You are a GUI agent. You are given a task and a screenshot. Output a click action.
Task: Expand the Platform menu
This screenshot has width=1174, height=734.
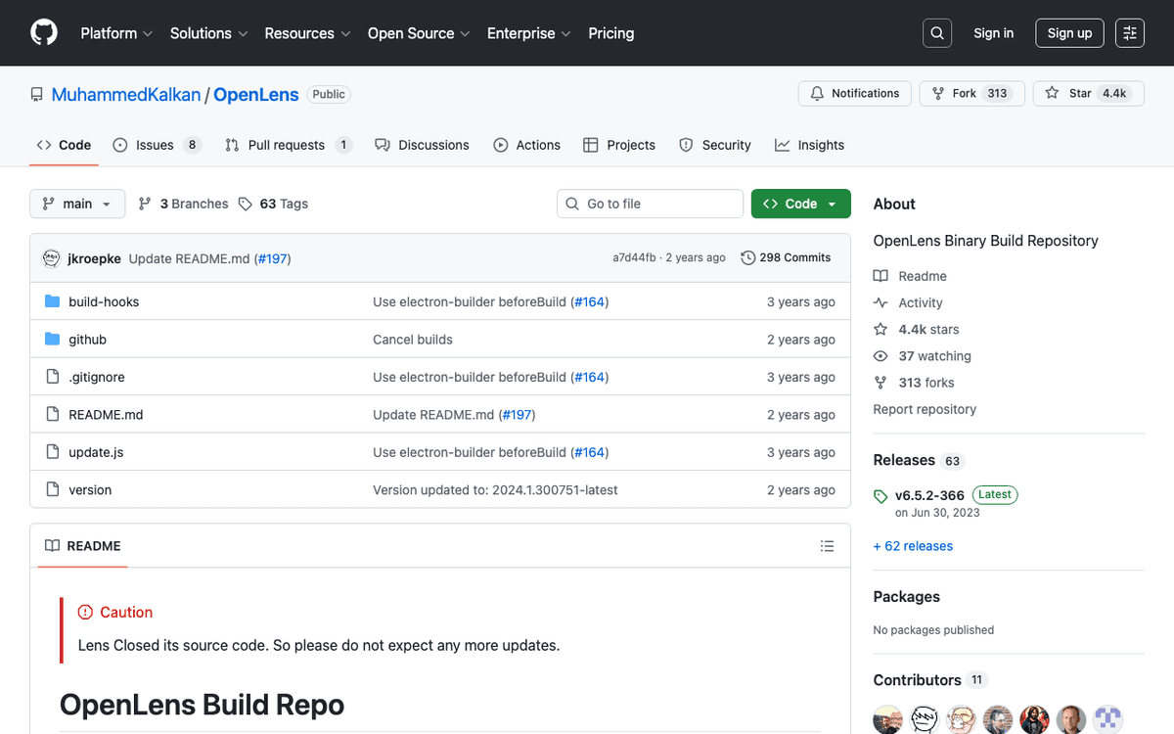116,33
